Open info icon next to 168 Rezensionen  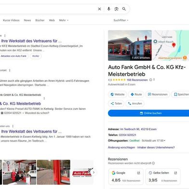(150, 80)
